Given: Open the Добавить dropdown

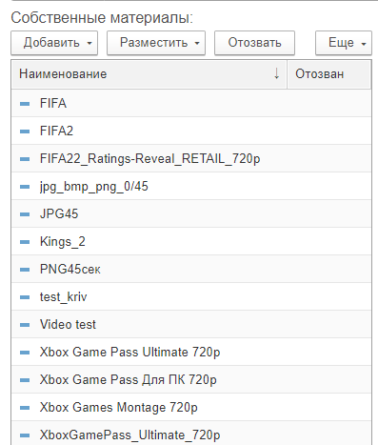Looking at the screenshot, I should click(x=54, y=43).
